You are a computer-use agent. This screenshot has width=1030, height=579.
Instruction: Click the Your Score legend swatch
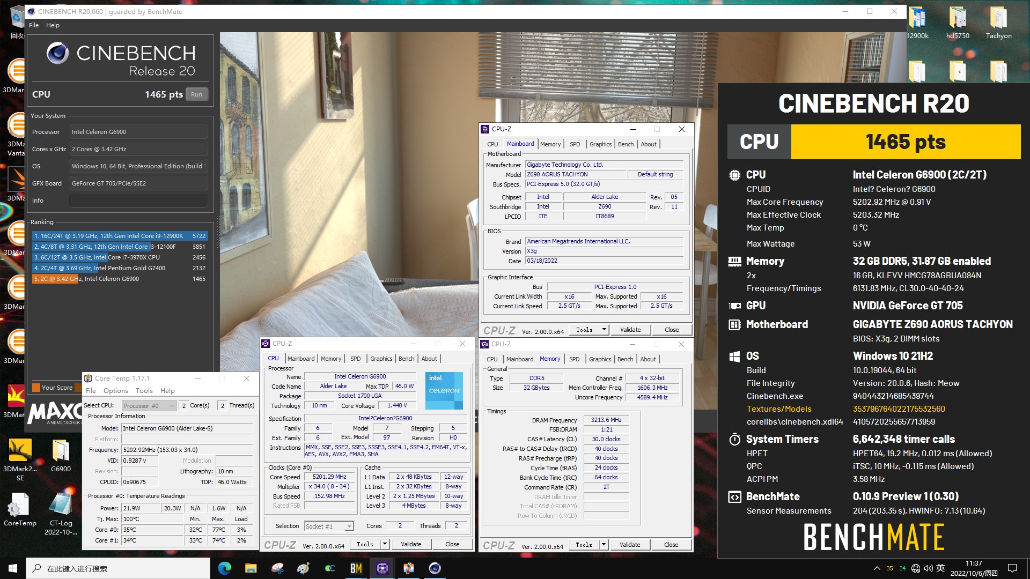pyautogui.click(x=36, y=388)
